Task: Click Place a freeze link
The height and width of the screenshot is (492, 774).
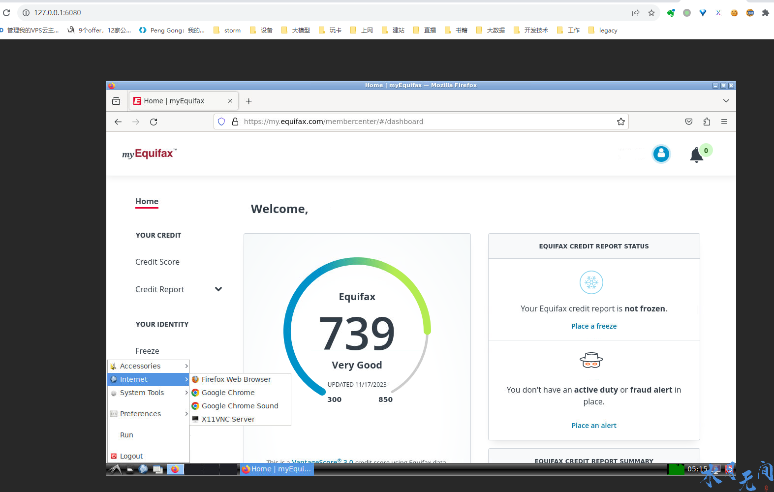Action: (x=594, y=326)
